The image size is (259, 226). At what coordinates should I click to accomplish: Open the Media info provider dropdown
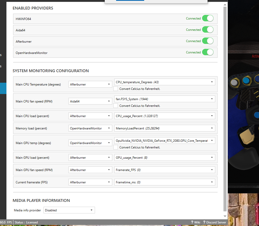coord(69,210)
